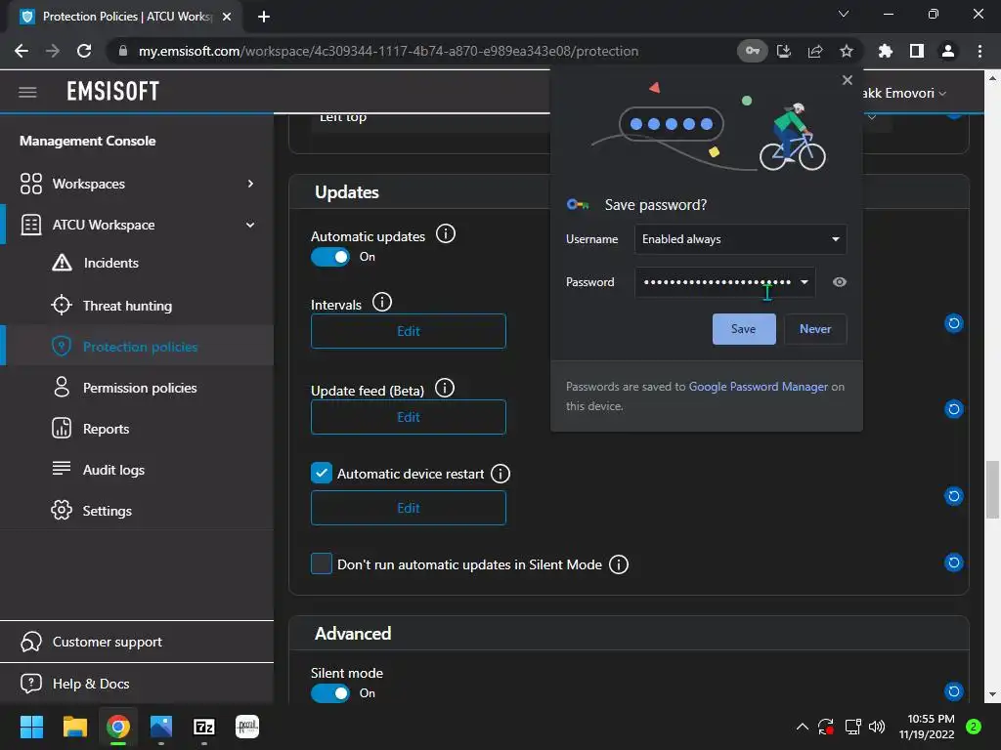Show info for Automatic device restart
Image resolution: width=1001 pixels, height=750 pixels.
[x=500, y=474]
